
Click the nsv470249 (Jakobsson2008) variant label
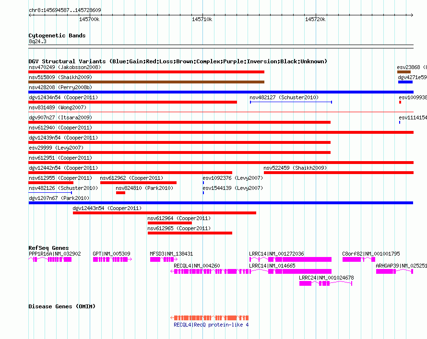(65, 67)
